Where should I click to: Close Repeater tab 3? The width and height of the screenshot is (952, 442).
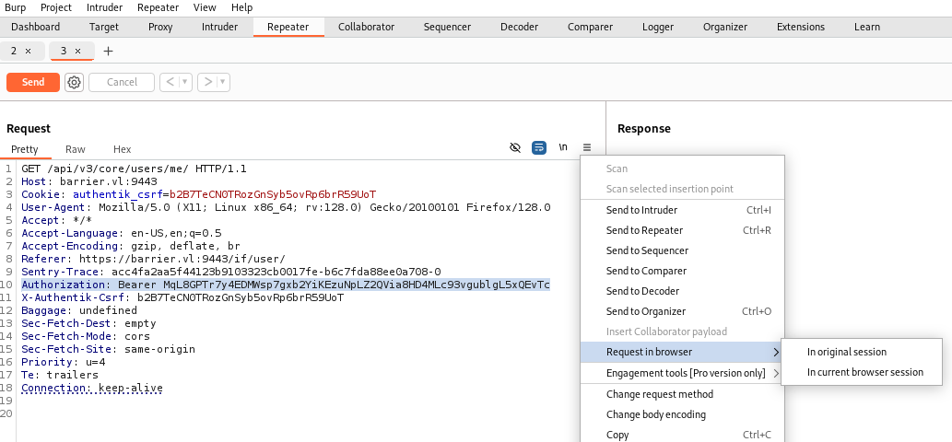click(x=77, y=52)
